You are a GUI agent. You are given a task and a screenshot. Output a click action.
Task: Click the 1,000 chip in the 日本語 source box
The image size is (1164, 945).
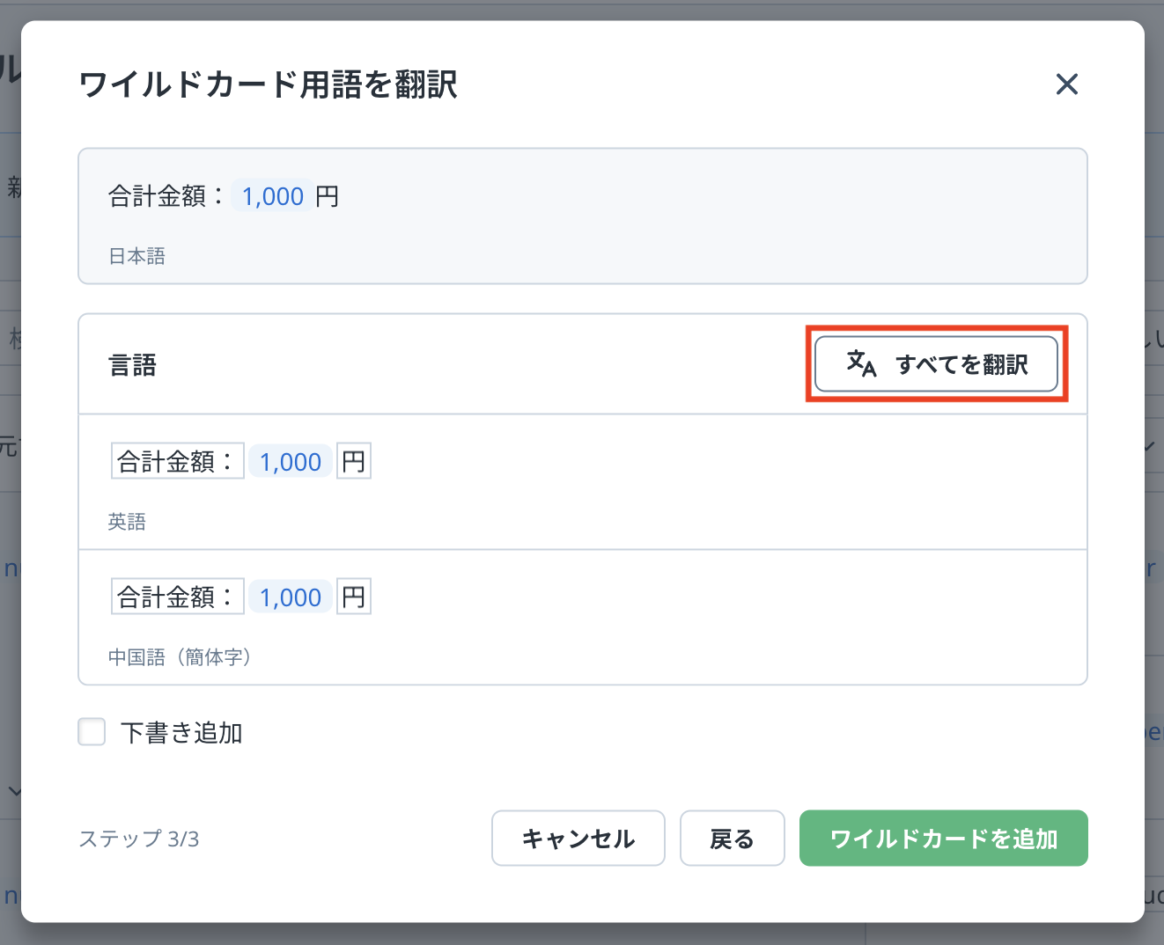[273, 196]
